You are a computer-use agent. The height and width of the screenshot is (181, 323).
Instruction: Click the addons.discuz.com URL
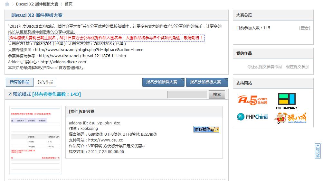(x=63, y=62)
